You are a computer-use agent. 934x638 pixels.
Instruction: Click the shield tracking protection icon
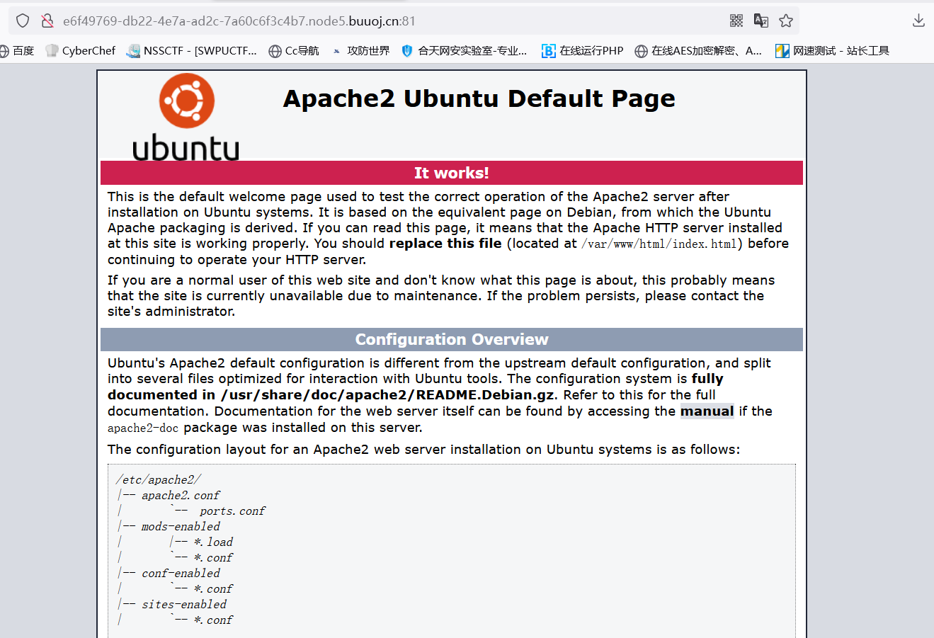[x=23, y=21]
